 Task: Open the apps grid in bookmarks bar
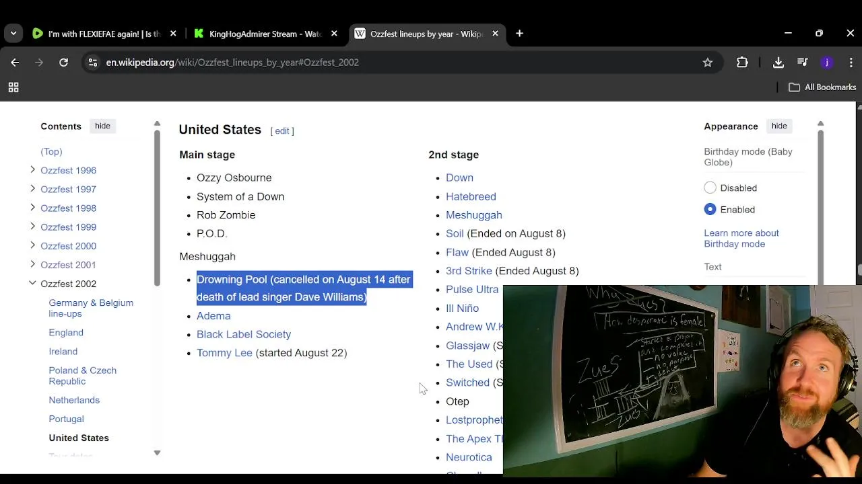13,87
